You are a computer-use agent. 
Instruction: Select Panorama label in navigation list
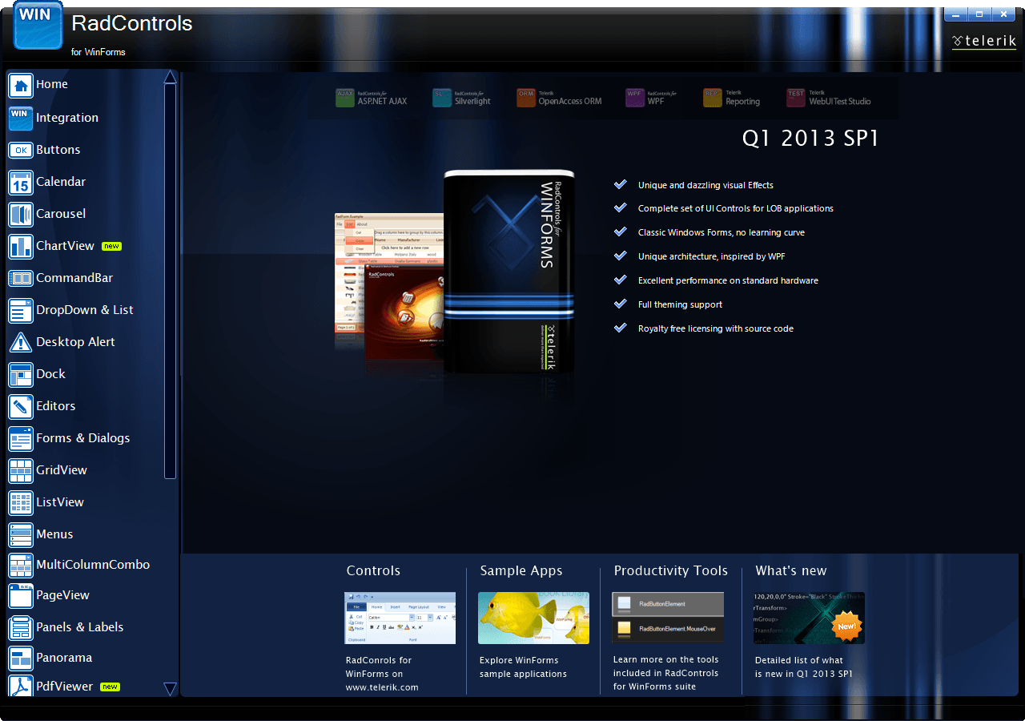(64, 658)
